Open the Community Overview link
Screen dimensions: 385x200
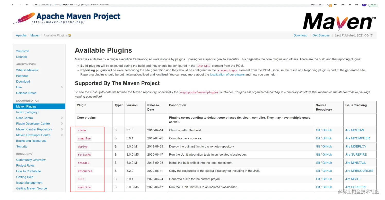[31, 160]
